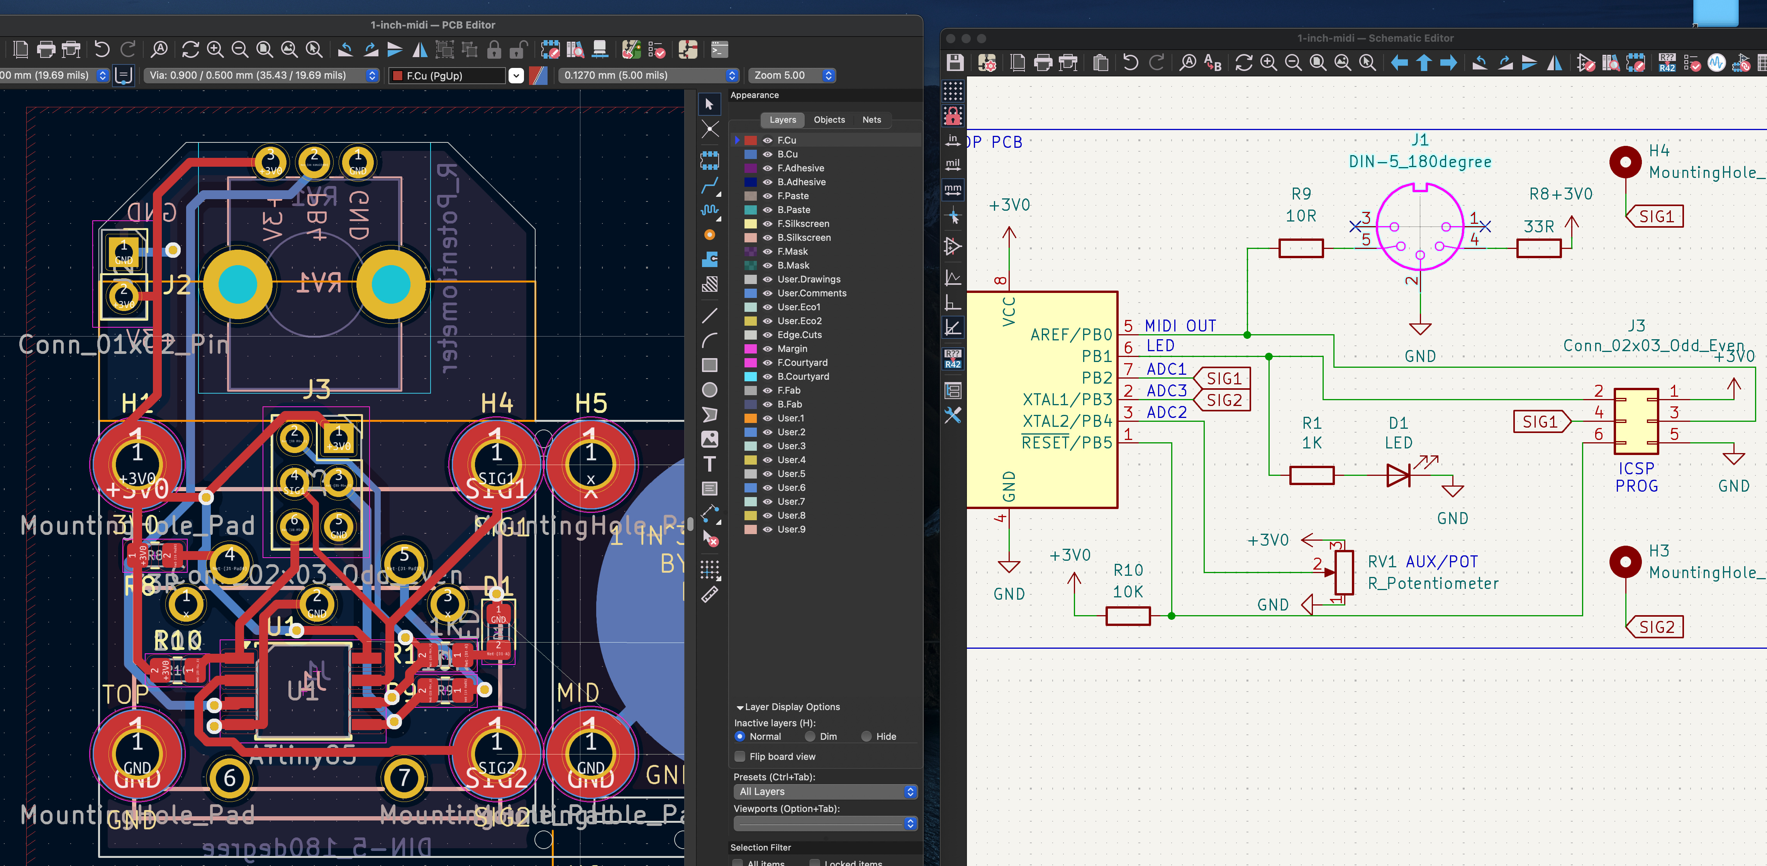Zoom out on the PCB canvas
The width and height of the screenshot is (1767, 866).
[239, 49]
